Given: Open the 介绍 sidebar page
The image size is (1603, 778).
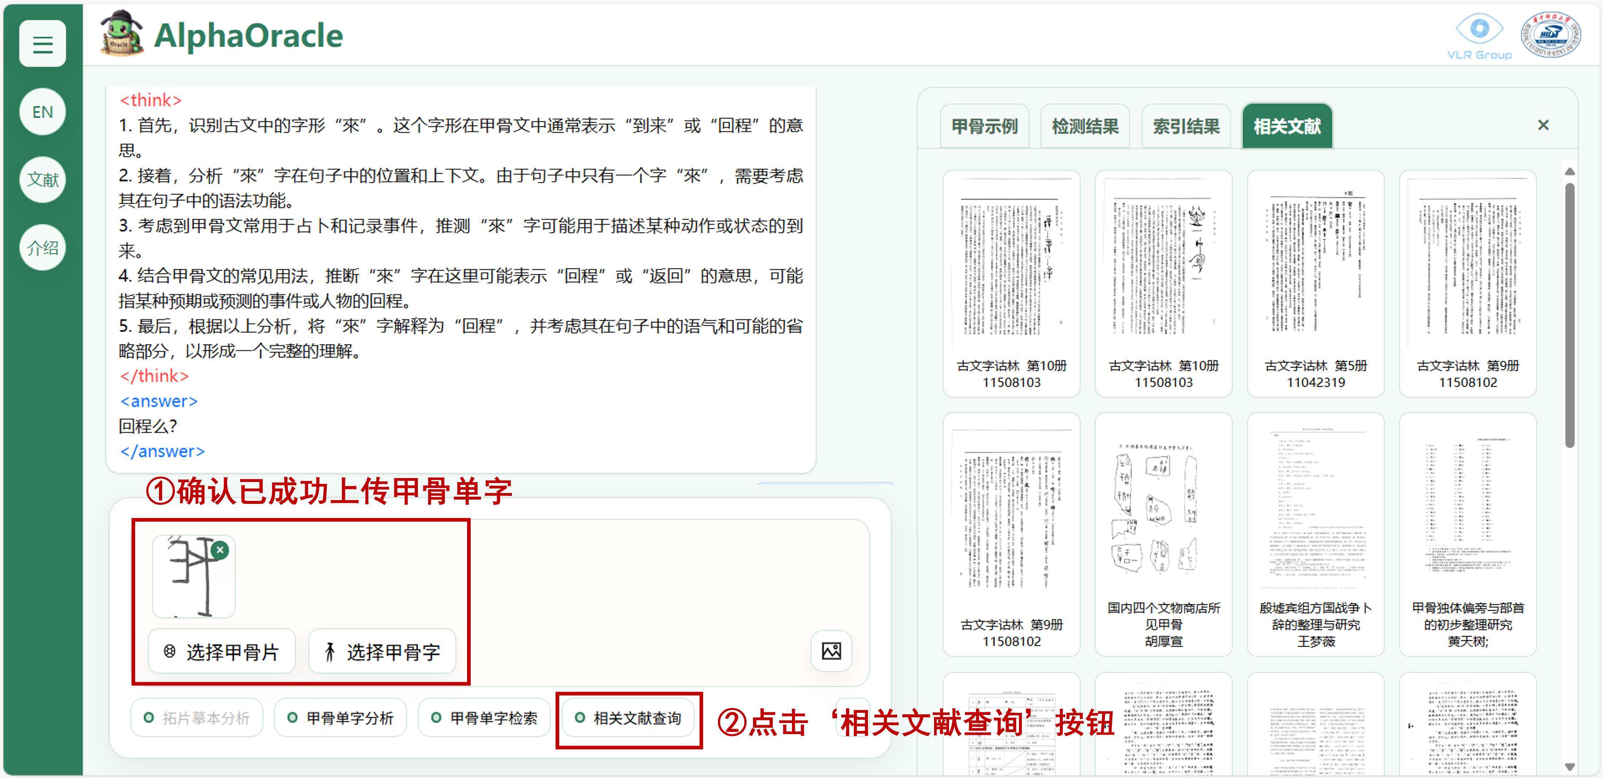Looking at the screenshot, I should (42, 248).
